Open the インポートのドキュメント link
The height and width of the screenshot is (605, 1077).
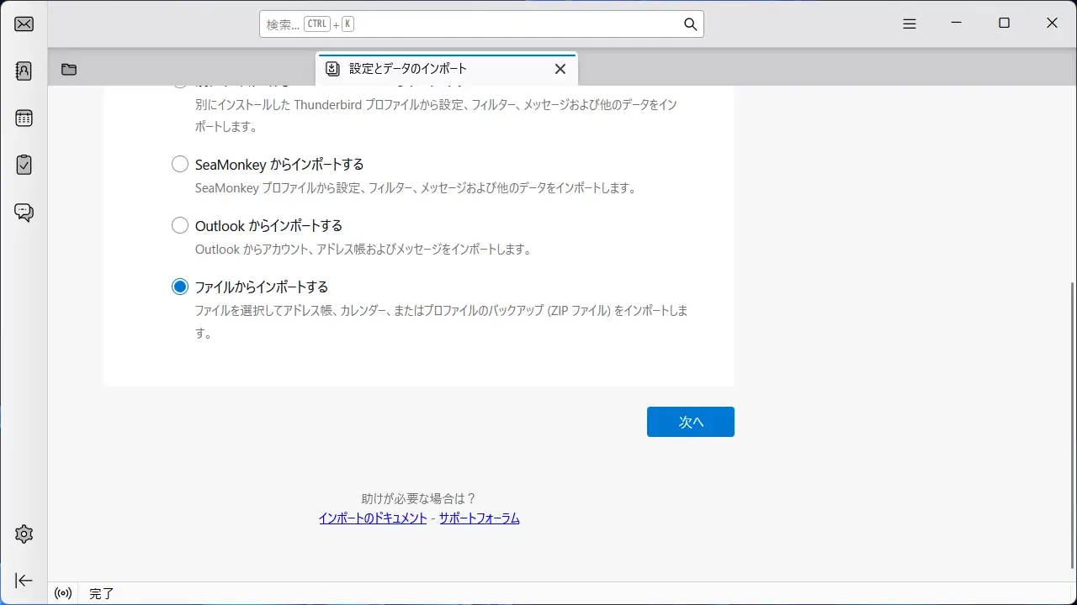pyautogui.click(x=373, y=518)
